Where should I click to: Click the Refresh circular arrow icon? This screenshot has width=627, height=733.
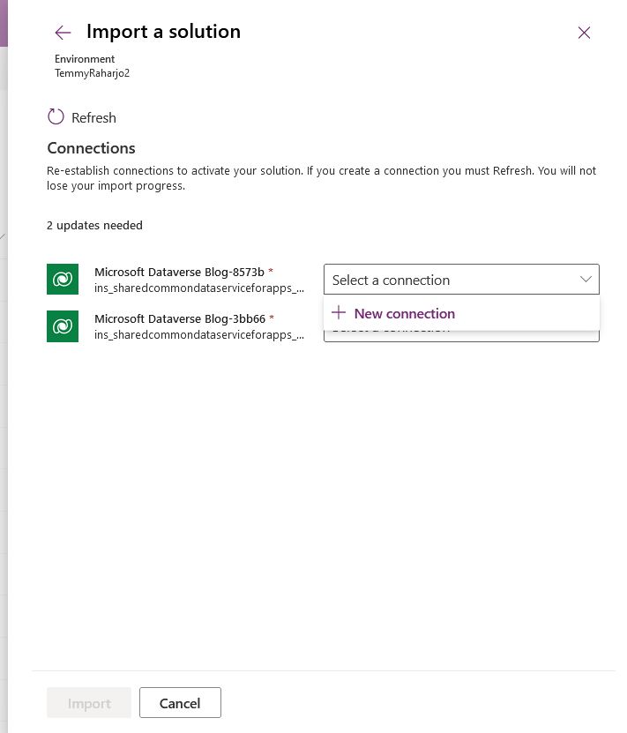pos(56,116)
